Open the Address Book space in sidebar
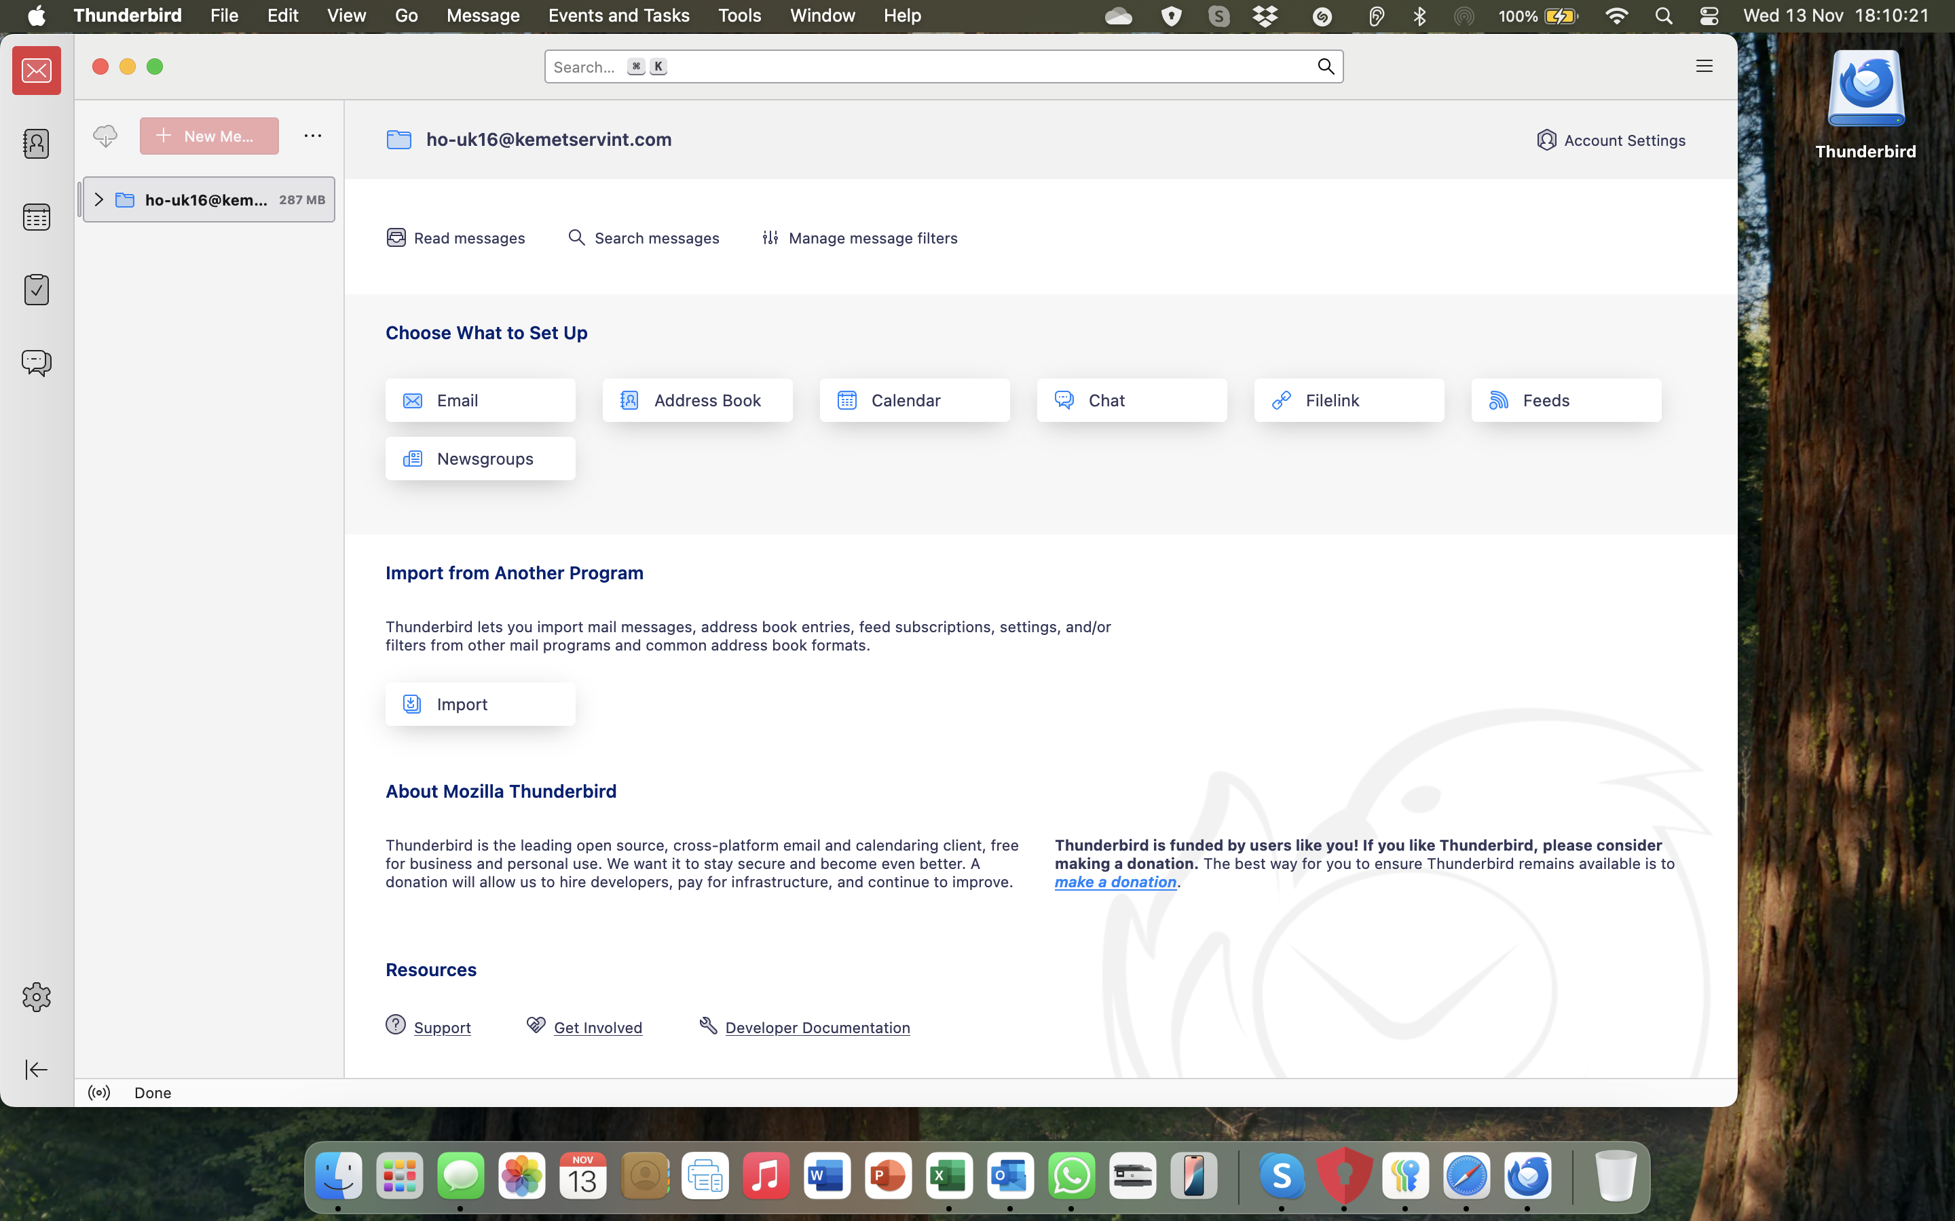Viewport: 1955px width, 1221px height. click(37, 144)
